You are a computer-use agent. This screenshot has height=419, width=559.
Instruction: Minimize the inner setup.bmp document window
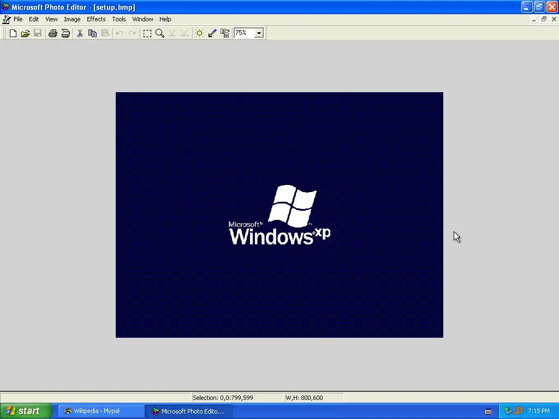pos(534,19)
